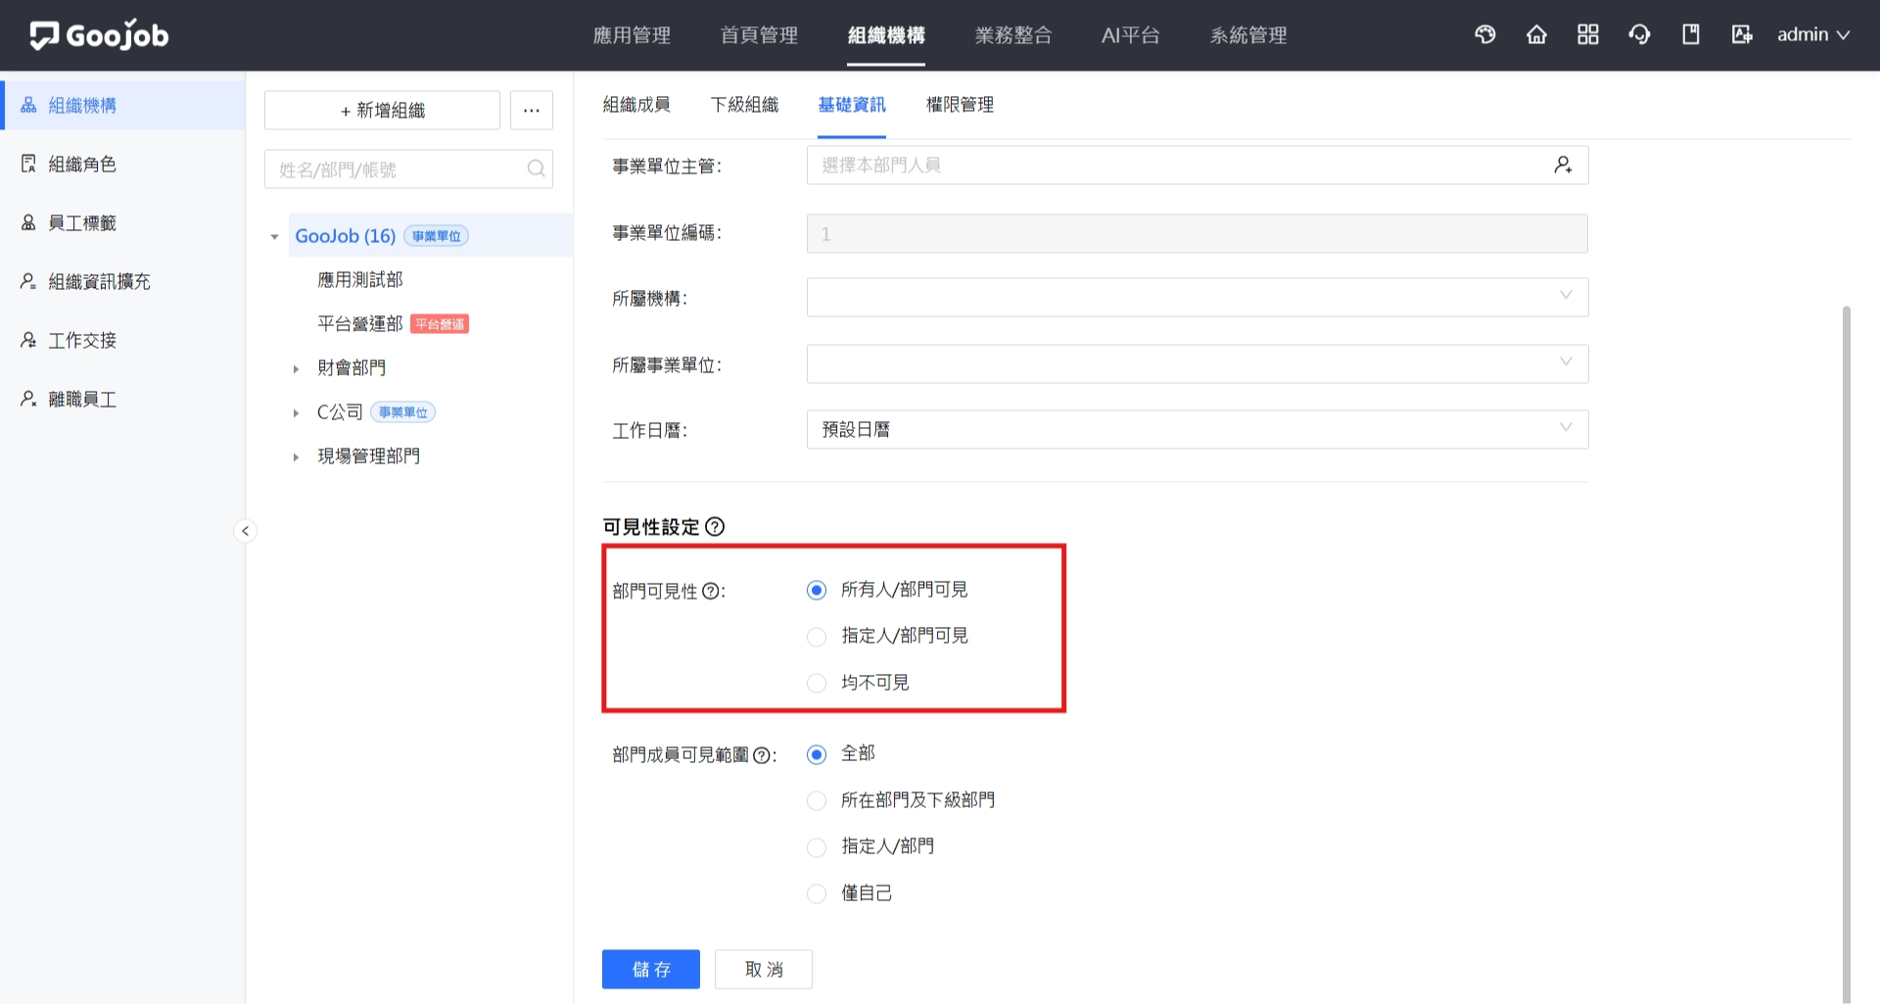The width and height of the screenshot is (1880, 1007).
Task: Click the 取消 cancel button
Action: 764,970
